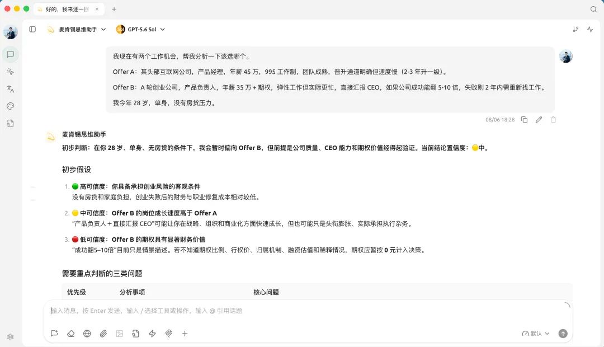Select the 好的，我来逐一 tab
Screen dimensions: 604x347
pos(69,10)
